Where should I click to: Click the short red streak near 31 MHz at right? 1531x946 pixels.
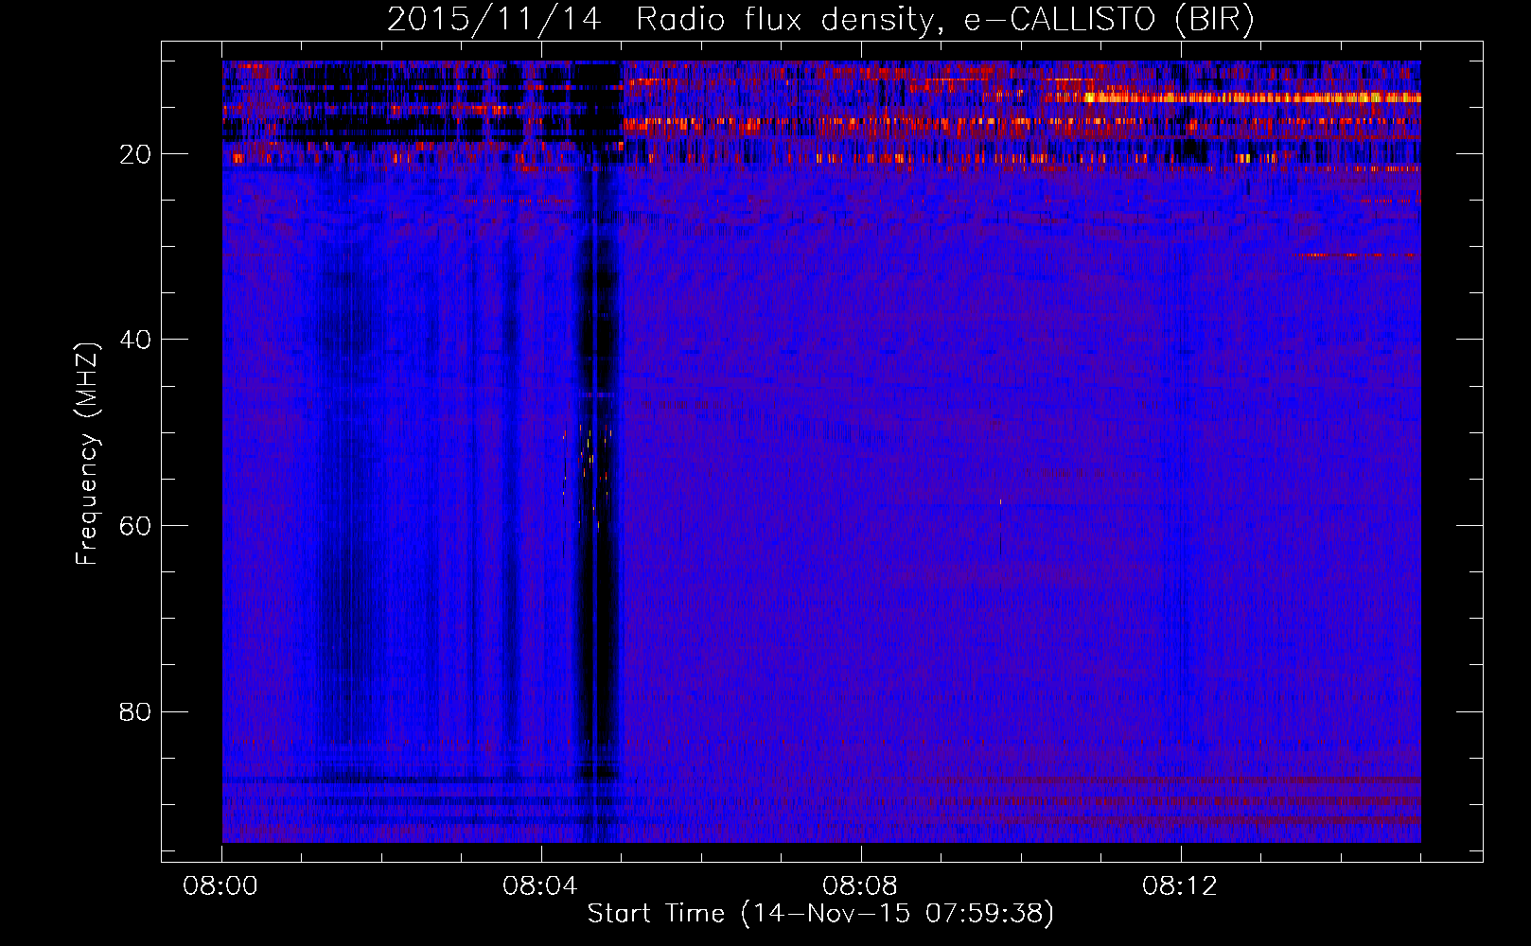pos(1358,255)
